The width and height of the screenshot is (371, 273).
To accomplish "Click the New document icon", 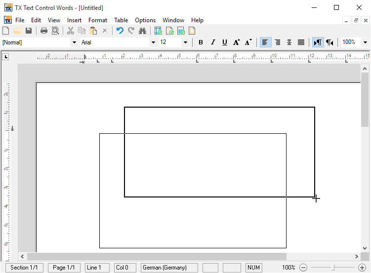I will click(x=6, y=31).
